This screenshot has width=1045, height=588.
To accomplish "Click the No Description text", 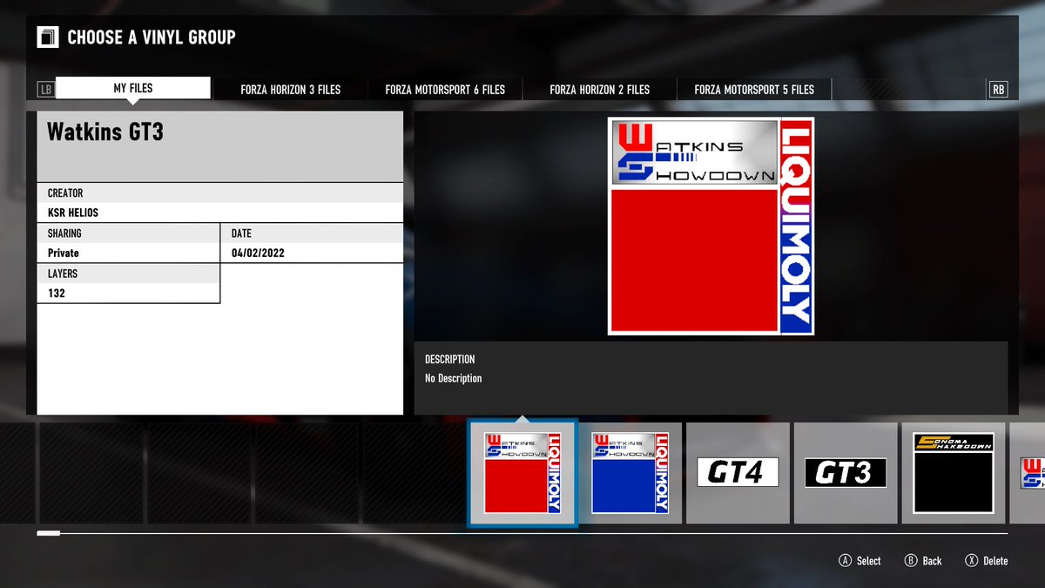I will click(453, 378).
